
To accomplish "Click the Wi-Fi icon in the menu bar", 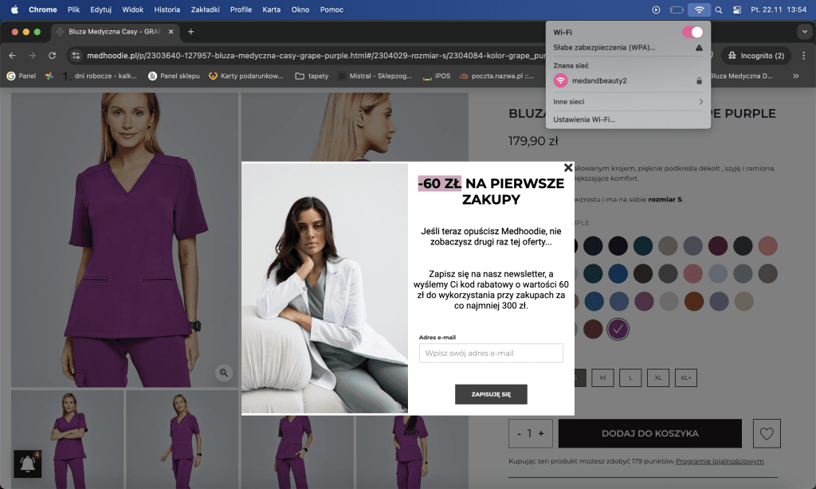I will 699,10.
